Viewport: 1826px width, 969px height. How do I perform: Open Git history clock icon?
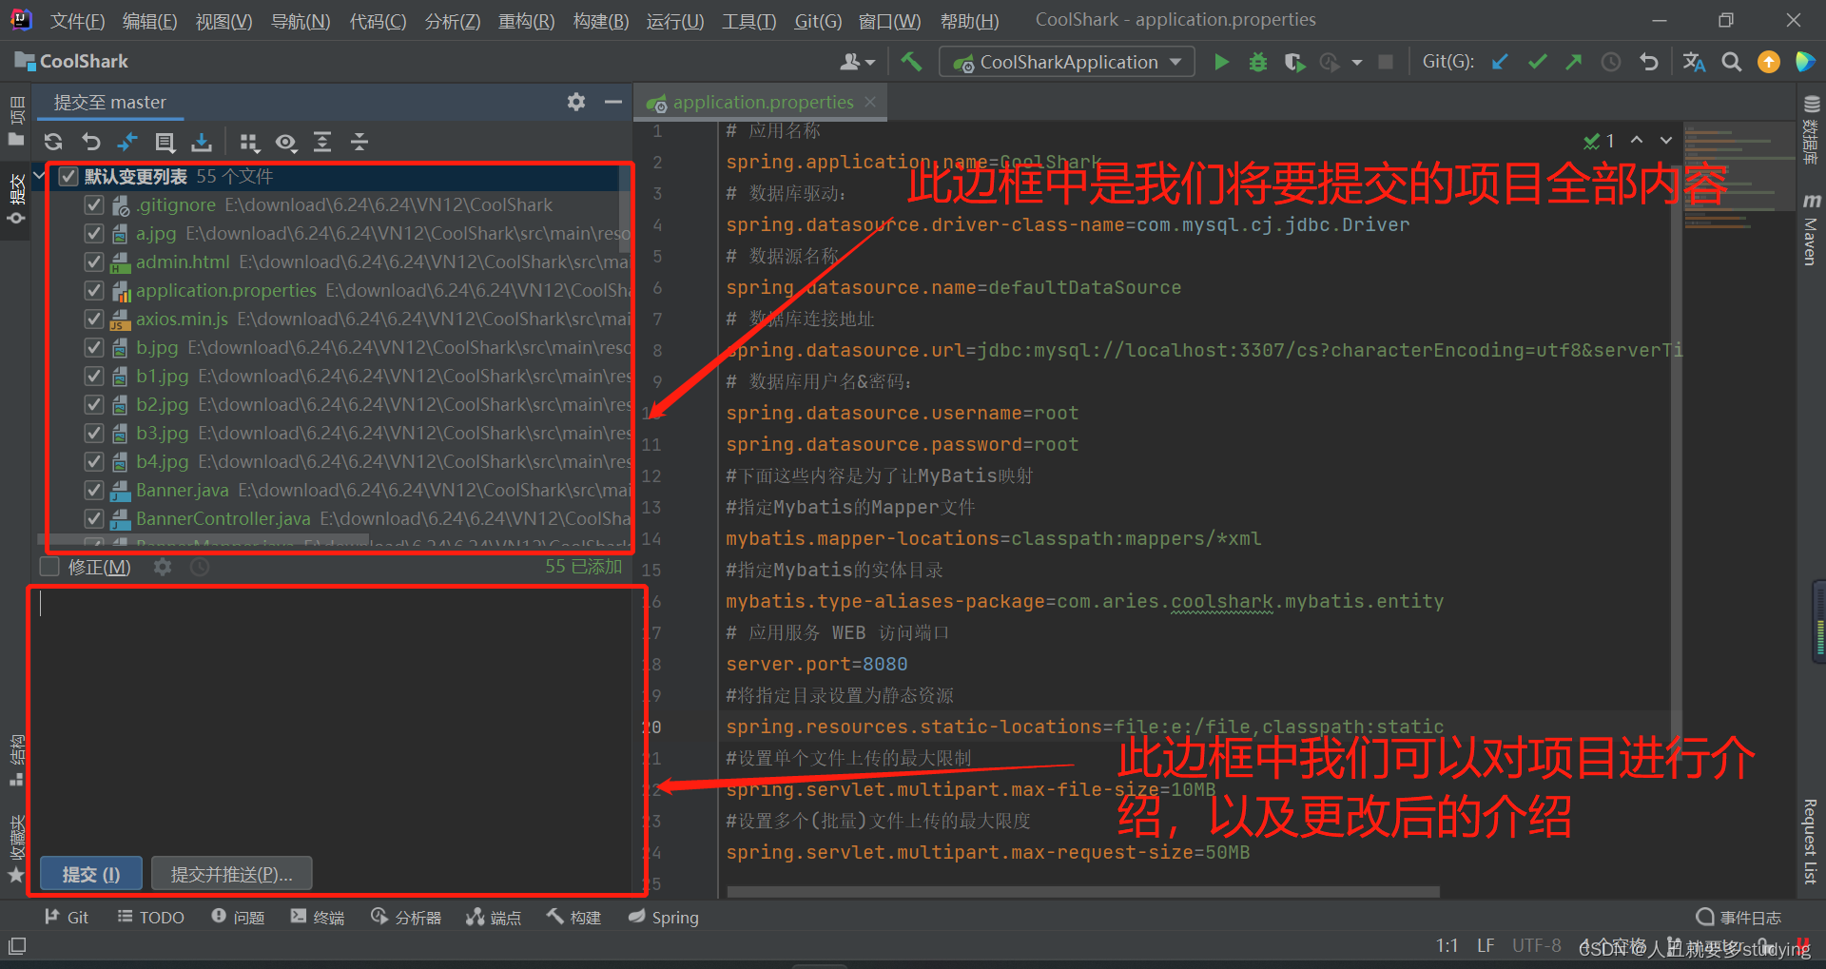click(1611, 62)
